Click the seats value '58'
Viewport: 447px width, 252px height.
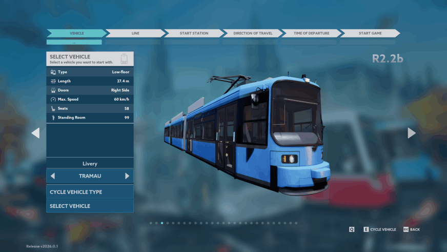pos(127,108)
